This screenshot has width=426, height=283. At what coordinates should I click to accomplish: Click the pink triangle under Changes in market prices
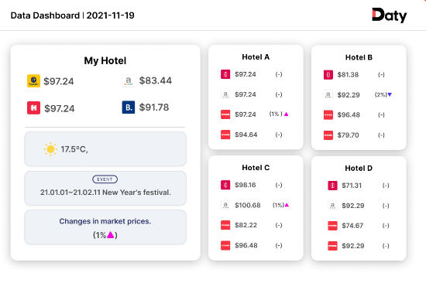coord(111,235)
